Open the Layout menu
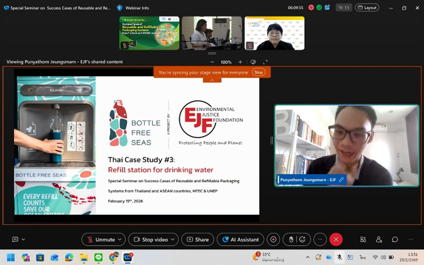Image resolution: width=424 pixels, height=265 pixels. [367, 8]
